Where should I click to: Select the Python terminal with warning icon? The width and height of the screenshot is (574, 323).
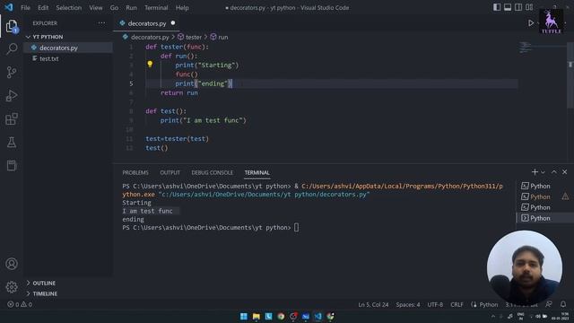544,196
